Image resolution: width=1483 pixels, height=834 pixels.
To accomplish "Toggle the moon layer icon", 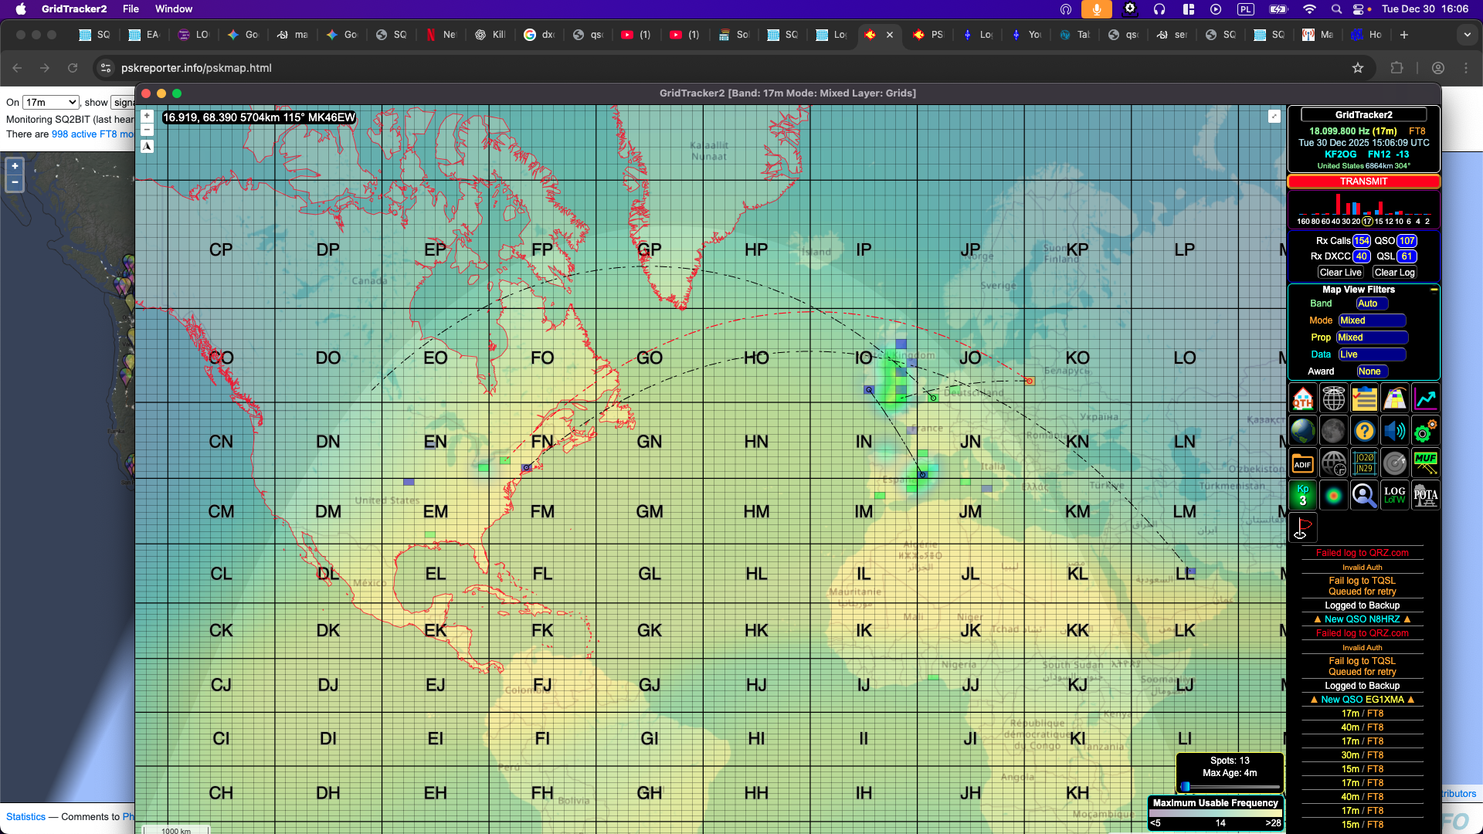I will pyautogui.click(x=1333, y=431).
